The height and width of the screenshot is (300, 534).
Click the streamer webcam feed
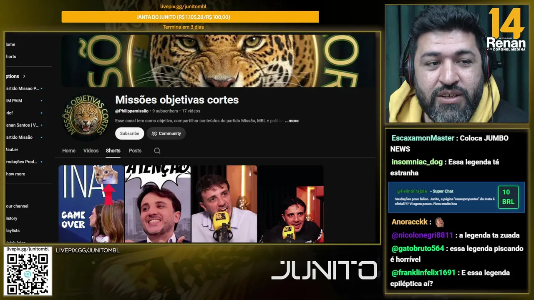tap(457, 64)
